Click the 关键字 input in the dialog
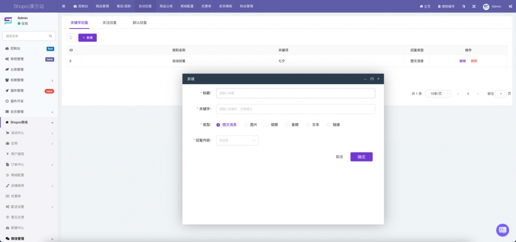Viewport: 516px width, 242px height. (296, 109)
